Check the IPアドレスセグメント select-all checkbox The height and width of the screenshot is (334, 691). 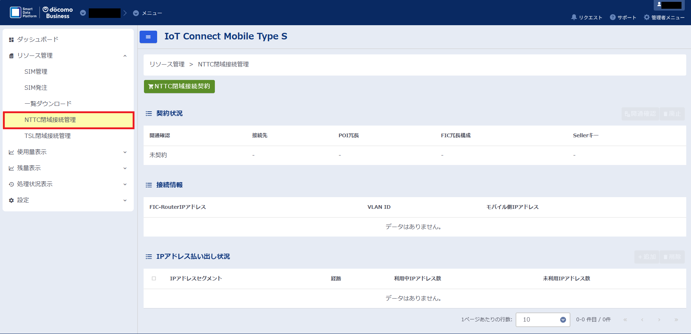point(154,279)
